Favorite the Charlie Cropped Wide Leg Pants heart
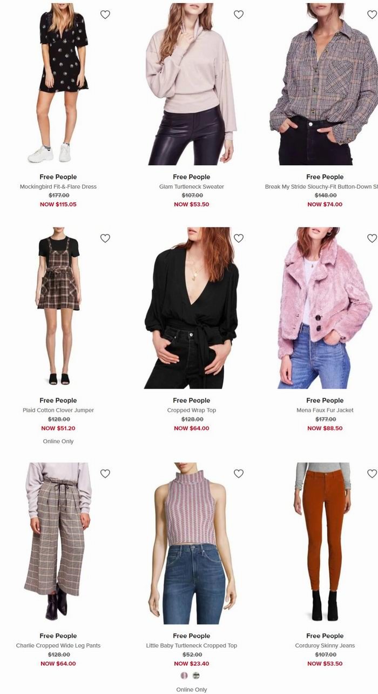Image resolution: width=378 pixels, height=694 pixels. tap(105, 473)
